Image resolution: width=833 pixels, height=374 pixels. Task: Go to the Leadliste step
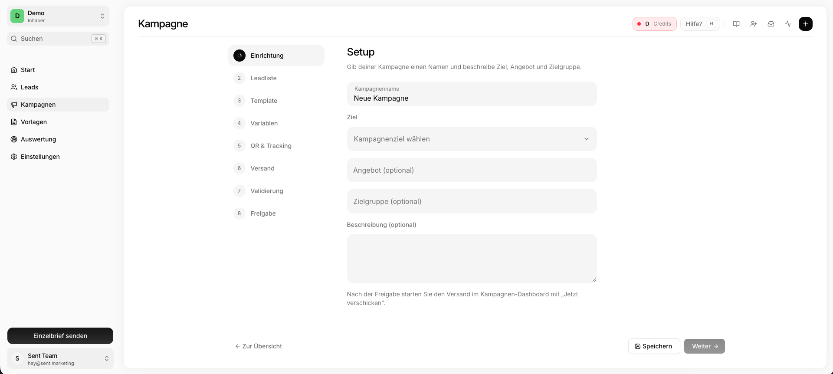(x=276, y=78)
